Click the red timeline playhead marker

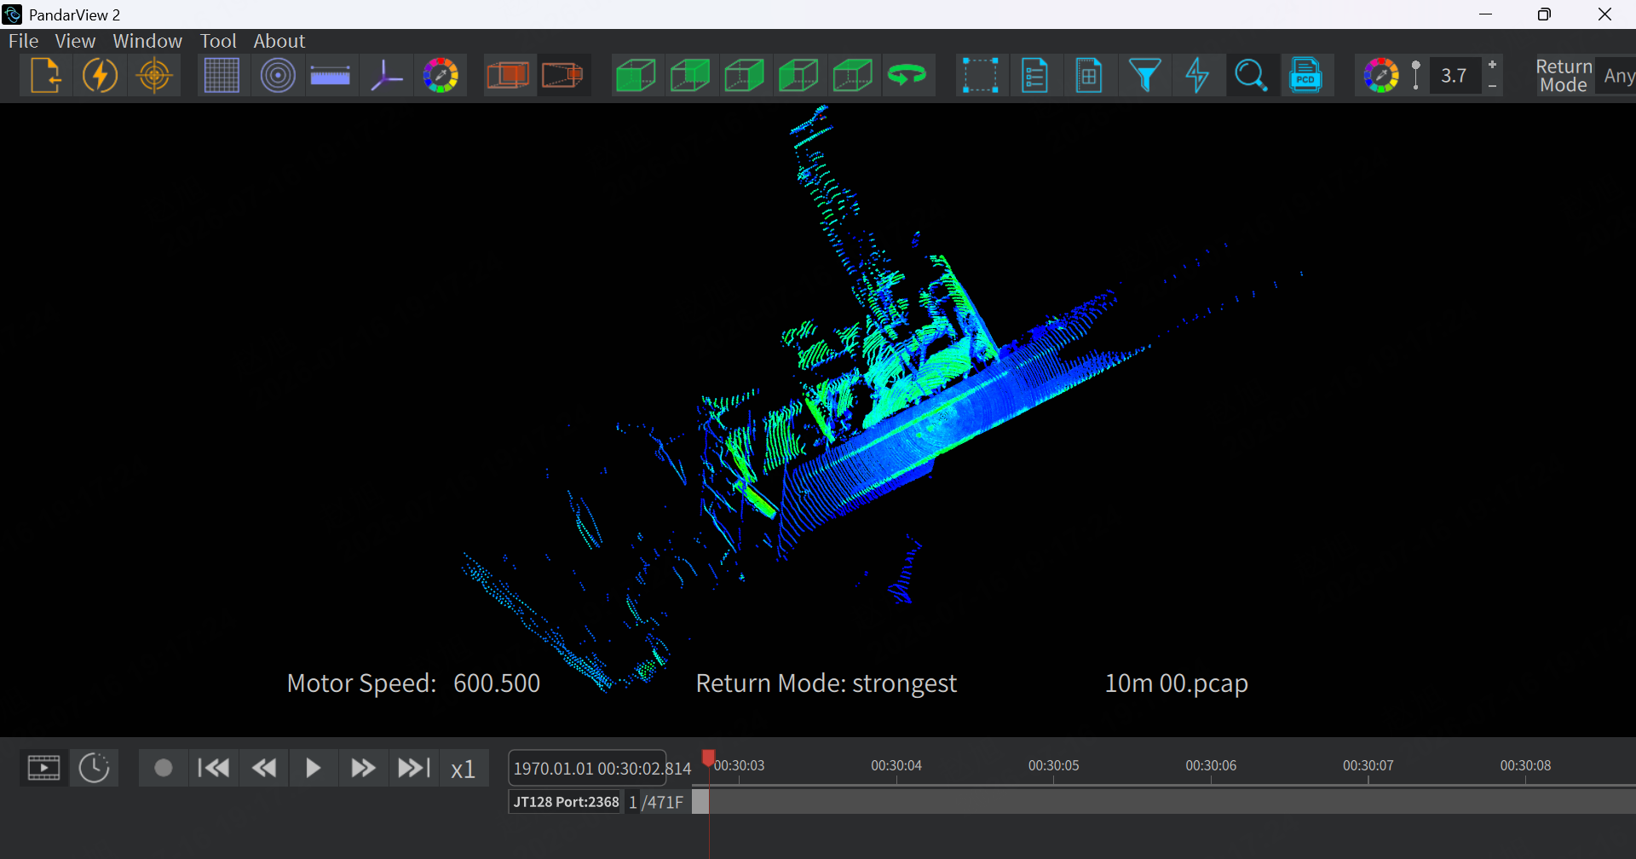click(x=708, y=758)
